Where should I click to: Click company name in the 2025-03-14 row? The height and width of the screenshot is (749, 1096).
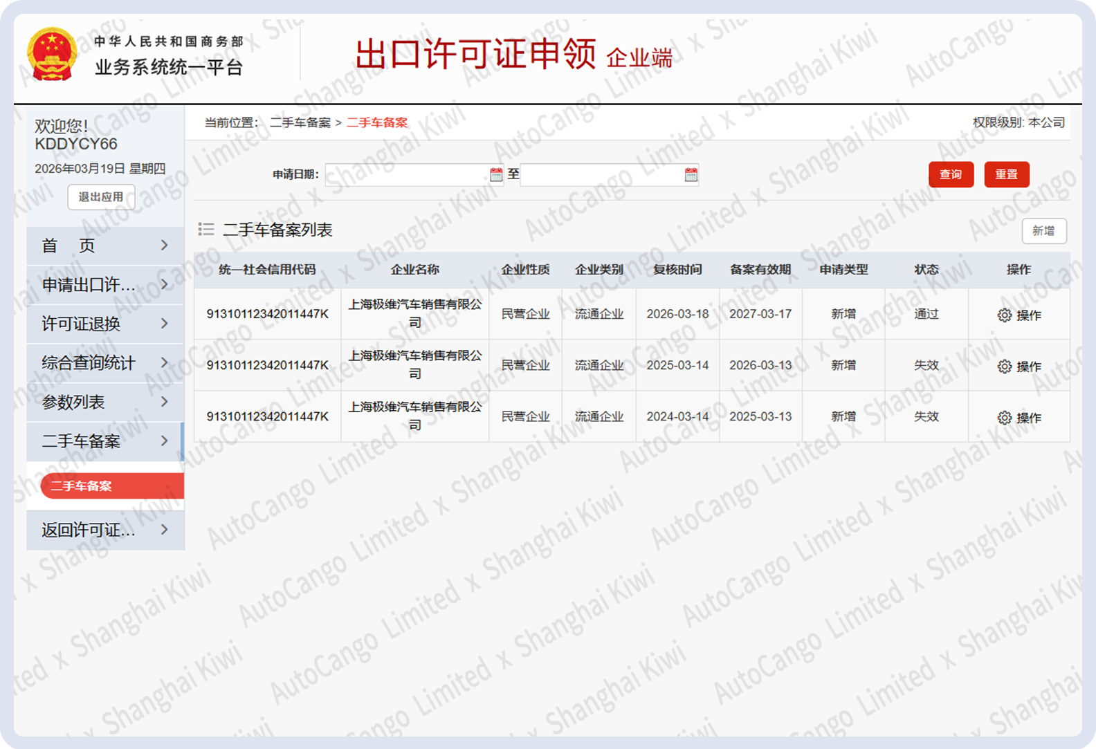(x=414, y=364)
